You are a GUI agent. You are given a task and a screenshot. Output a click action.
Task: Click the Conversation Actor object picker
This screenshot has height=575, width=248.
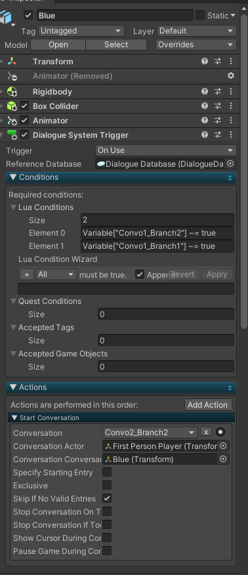pyautogui.click(x=222, y=446)
